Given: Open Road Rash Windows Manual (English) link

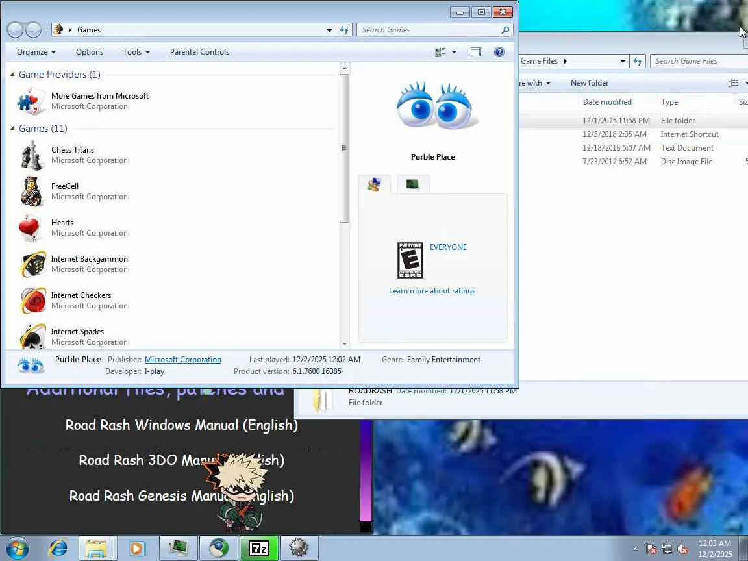Looking at the screenshot, I should 181,425.
